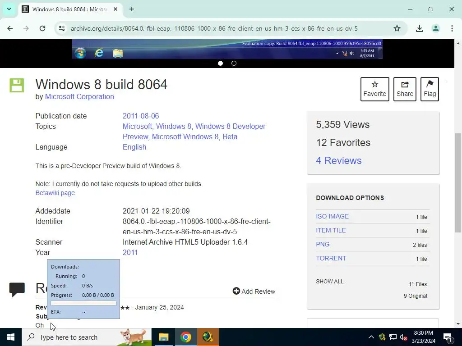Click the 9 Original count
The height and width of the screenshot is (346, 462).
click(x=416, y=296)
